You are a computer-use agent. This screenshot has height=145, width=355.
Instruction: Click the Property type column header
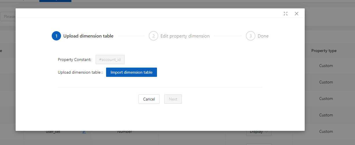[324, 51]
